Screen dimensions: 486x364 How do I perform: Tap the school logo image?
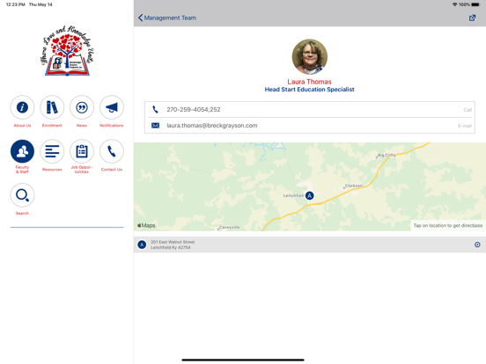point(67,51)
